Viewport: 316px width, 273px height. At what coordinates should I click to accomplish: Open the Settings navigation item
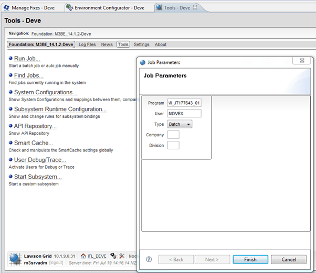coord(141,45)
